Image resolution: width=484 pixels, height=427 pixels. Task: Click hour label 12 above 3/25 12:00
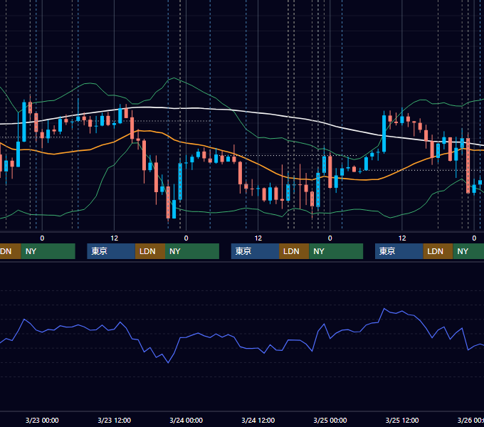coord(402,238)
